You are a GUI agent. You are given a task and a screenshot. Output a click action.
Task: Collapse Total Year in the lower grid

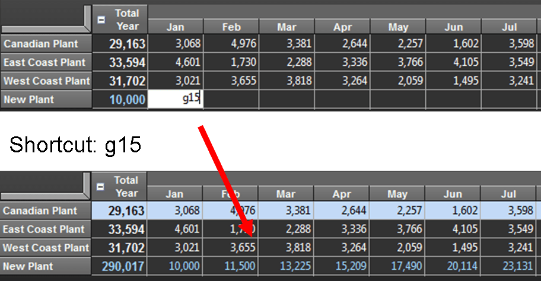pos(101,187)
